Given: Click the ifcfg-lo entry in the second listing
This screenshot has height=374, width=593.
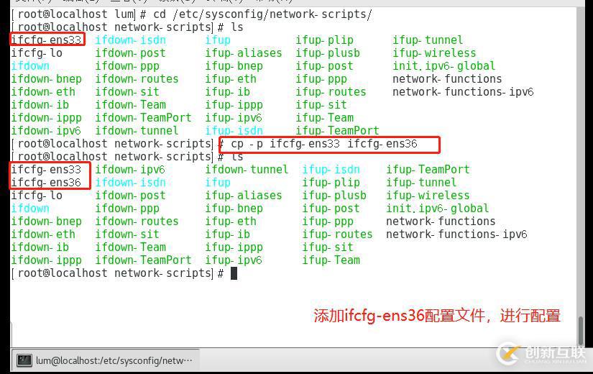Looking at the screenshot, I should pyautogui.click(x=37, y=196).
